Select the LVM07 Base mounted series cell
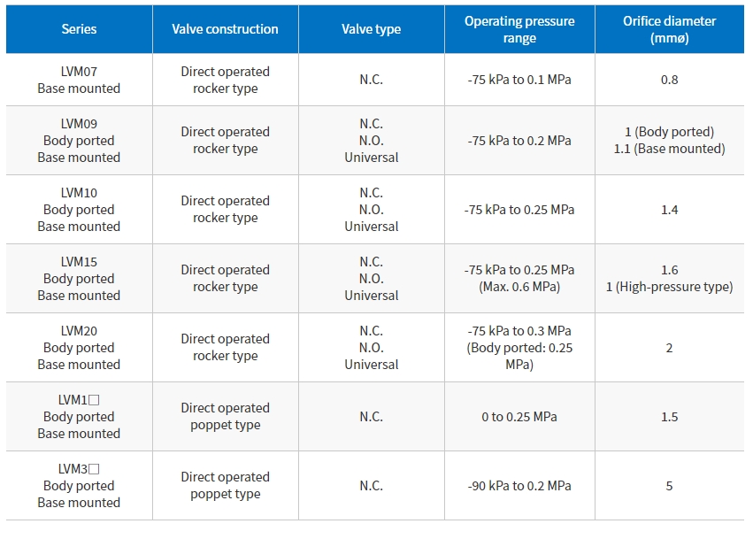 coord(80,80)
